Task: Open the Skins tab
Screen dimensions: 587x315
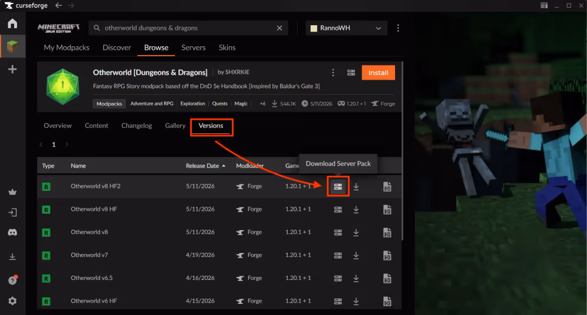Action: [x=227, y=48]
